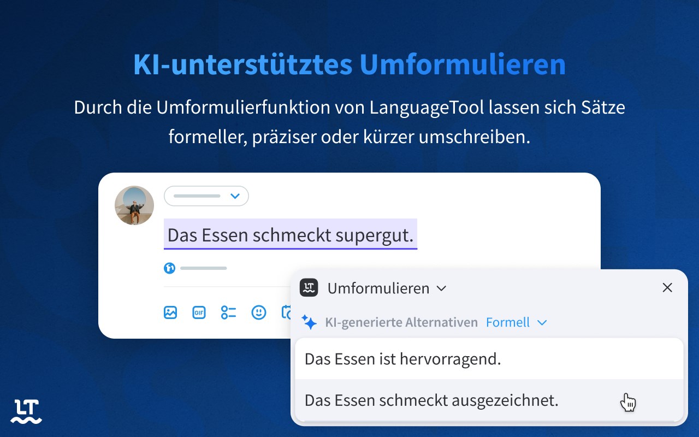Image resolution: width=699 pixels, height=437 pixels.
Task: Open the Formell style dropdown
Action: [x=516, y=322]
